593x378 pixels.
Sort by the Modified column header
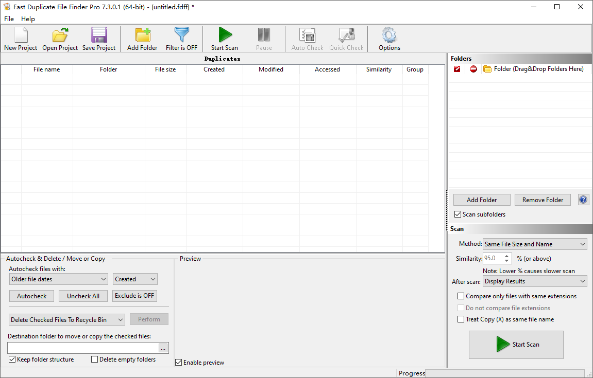[271, 69]
